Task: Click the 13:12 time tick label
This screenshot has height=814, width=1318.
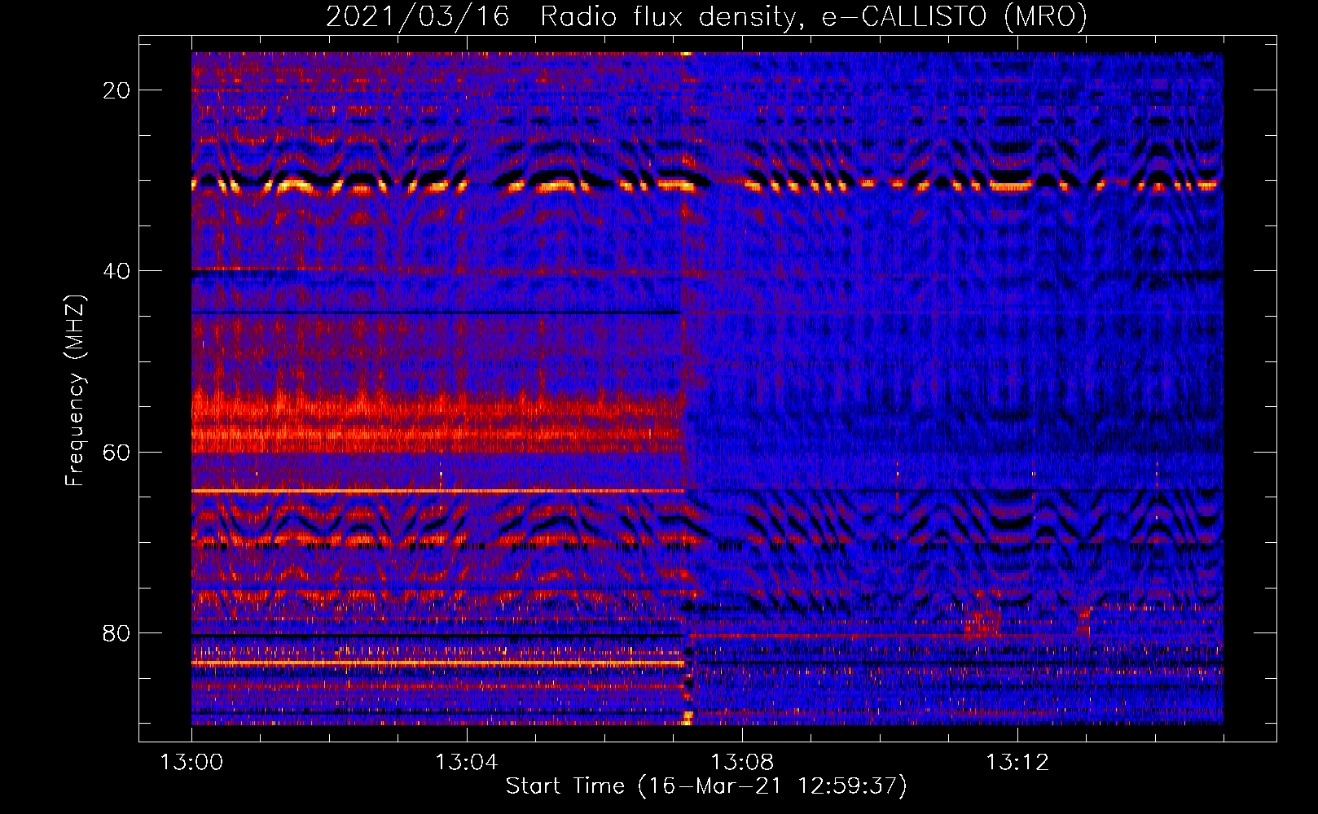Action: tap(1017, 763)
